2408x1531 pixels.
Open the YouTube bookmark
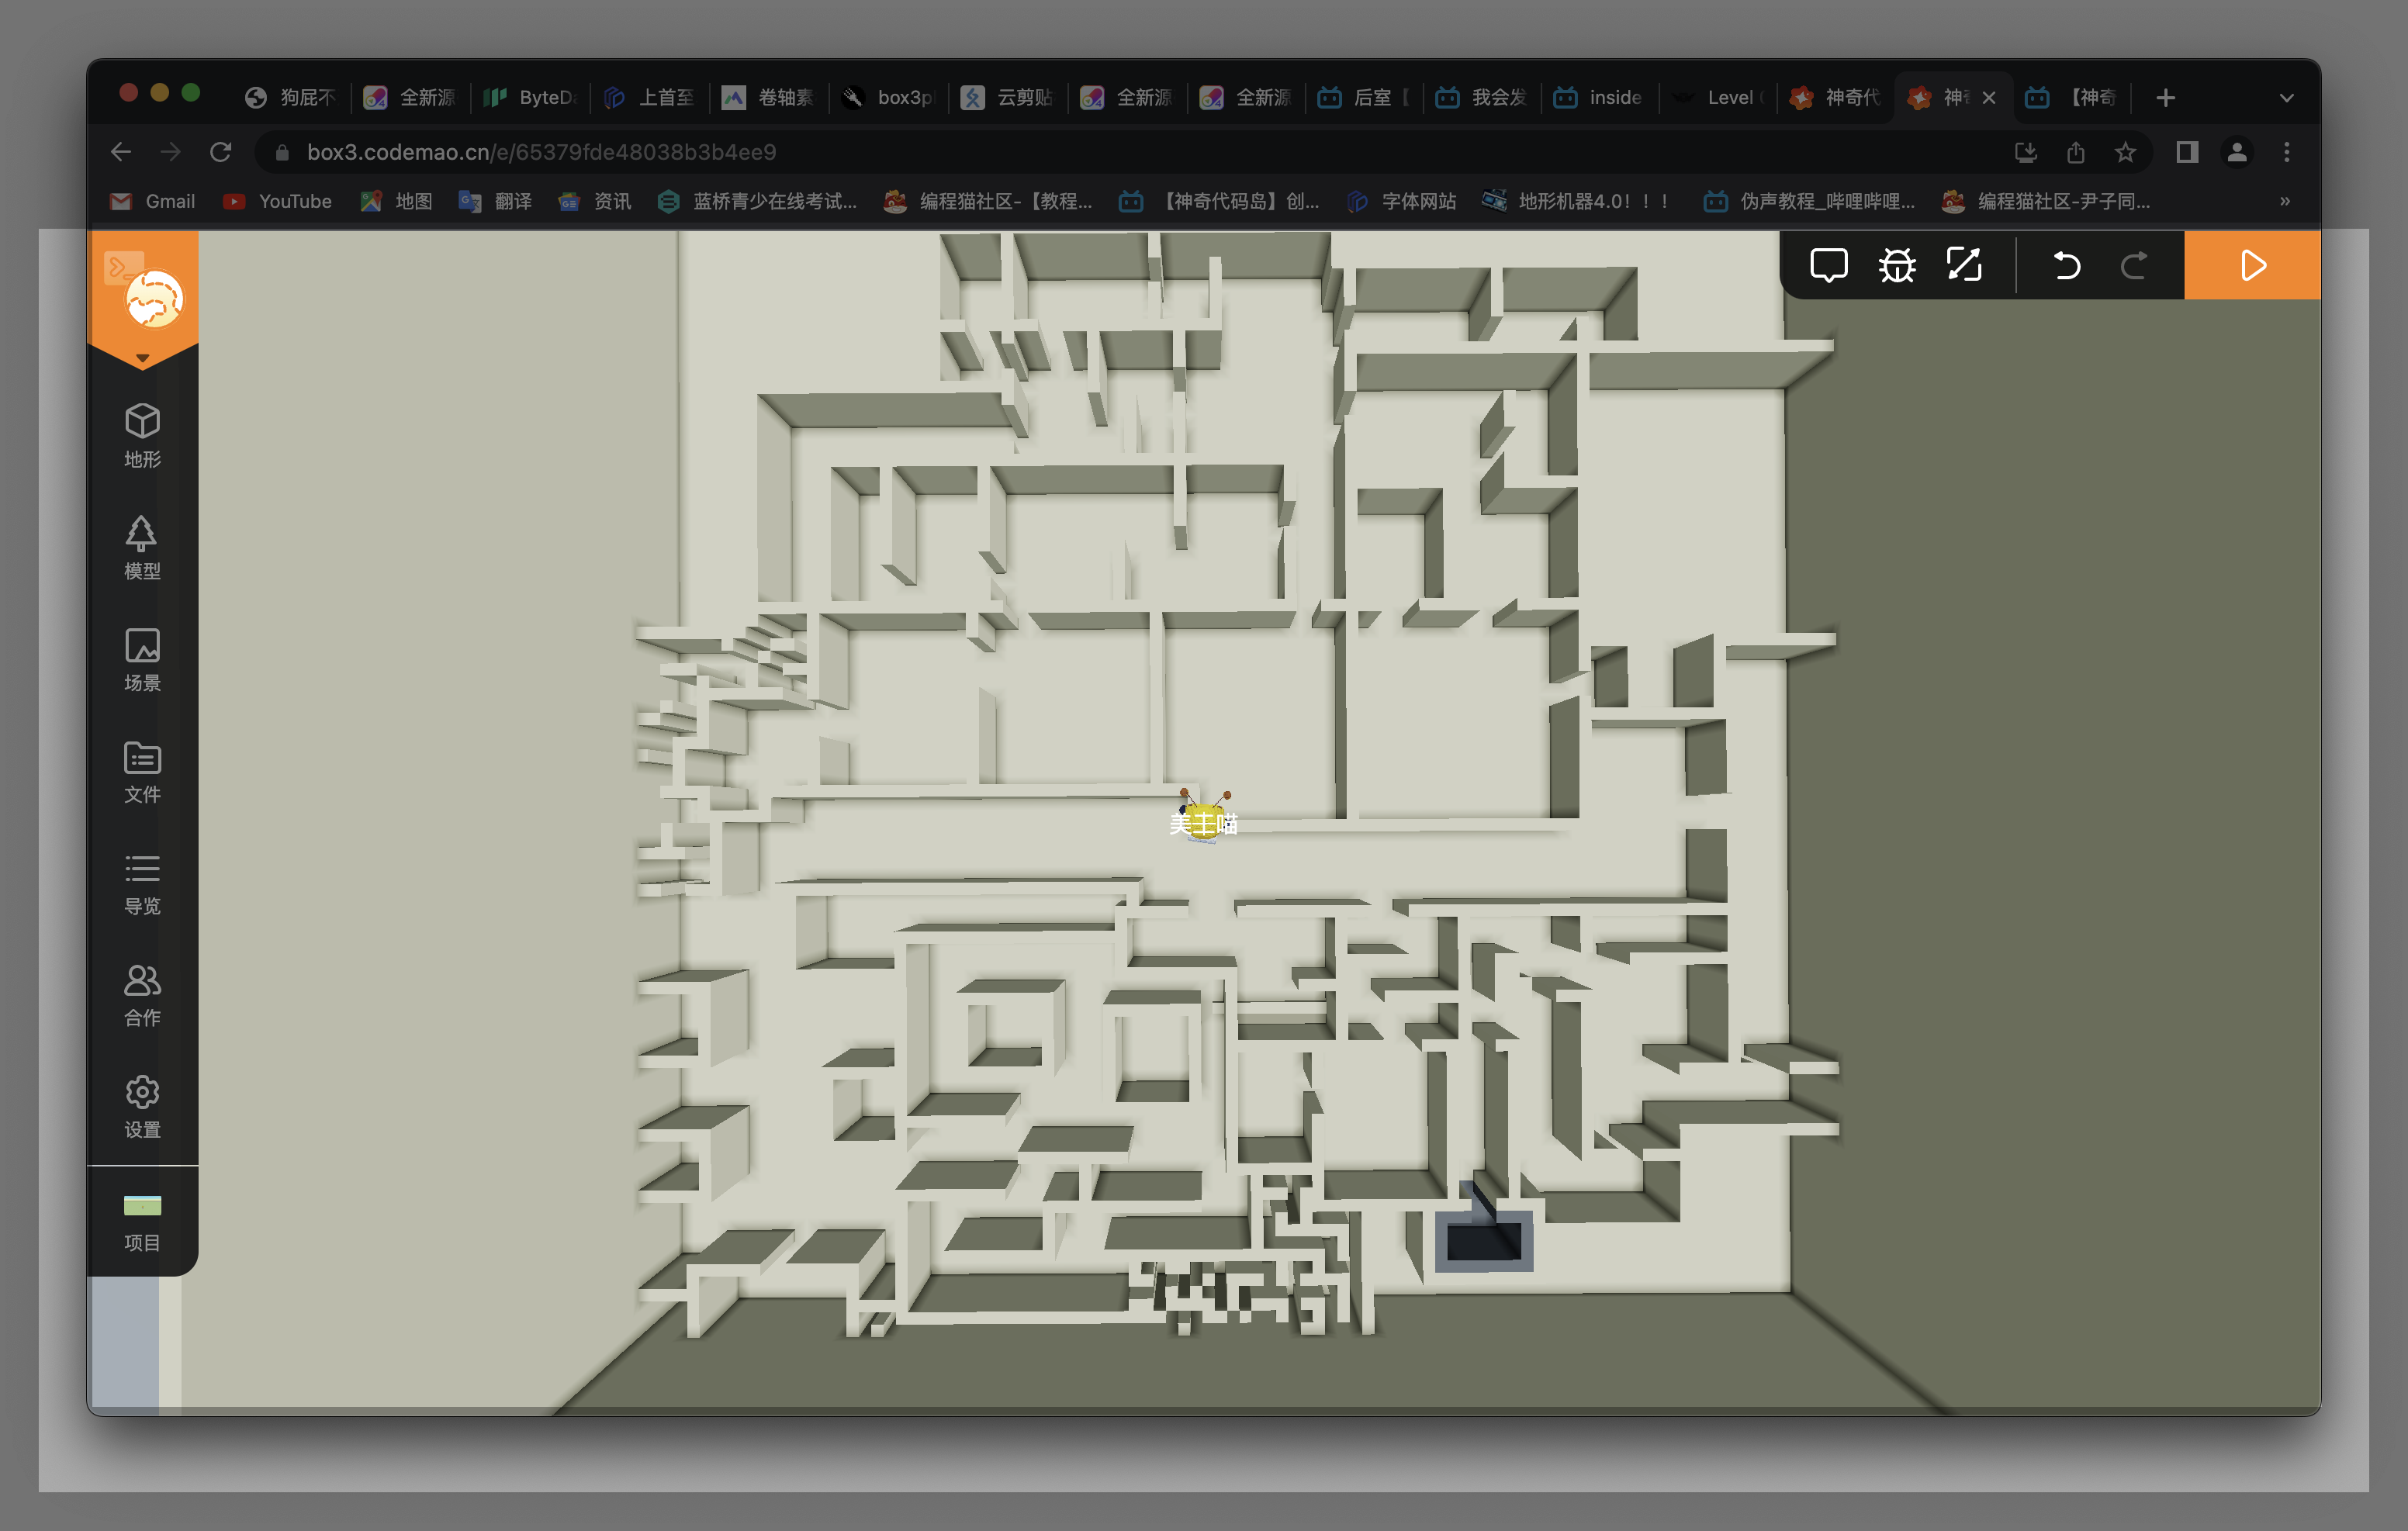[277, 201]
